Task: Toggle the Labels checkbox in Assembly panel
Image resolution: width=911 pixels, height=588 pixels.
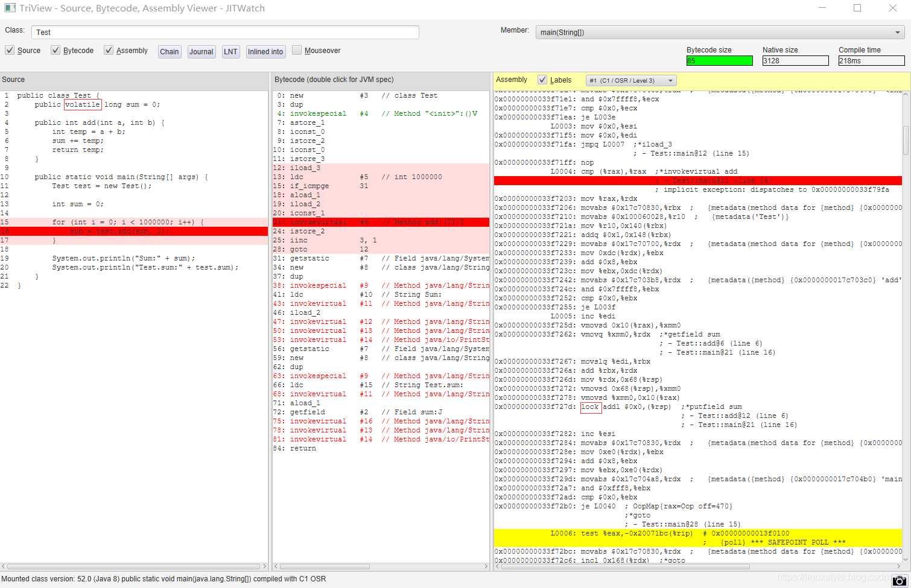Action: click(x=542, y=80)
